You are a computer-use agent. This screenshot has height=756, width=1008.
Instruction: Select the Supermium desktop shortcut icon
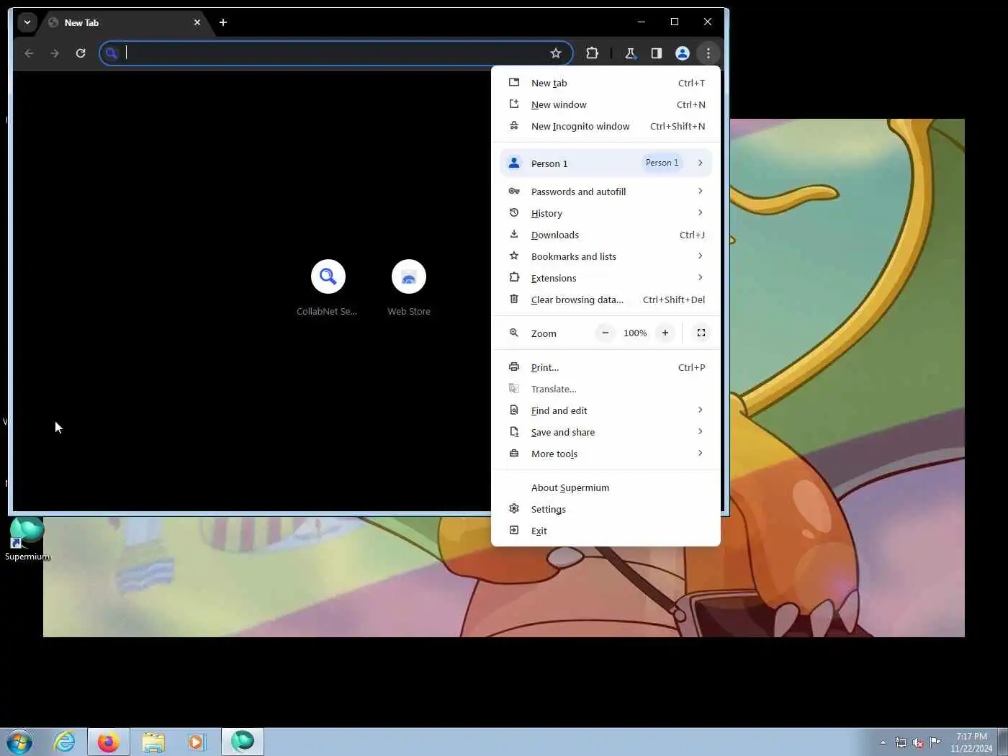(27, 539)
